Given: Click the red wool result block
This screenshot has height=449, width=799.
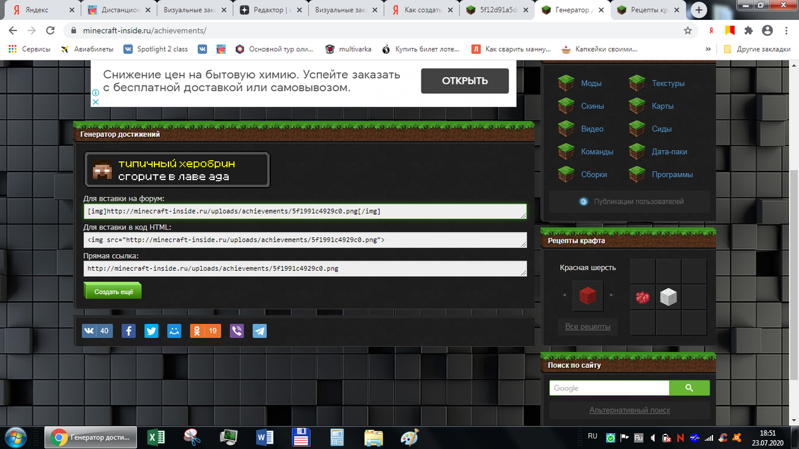Looking at the screenshot, I should point(588,296).
